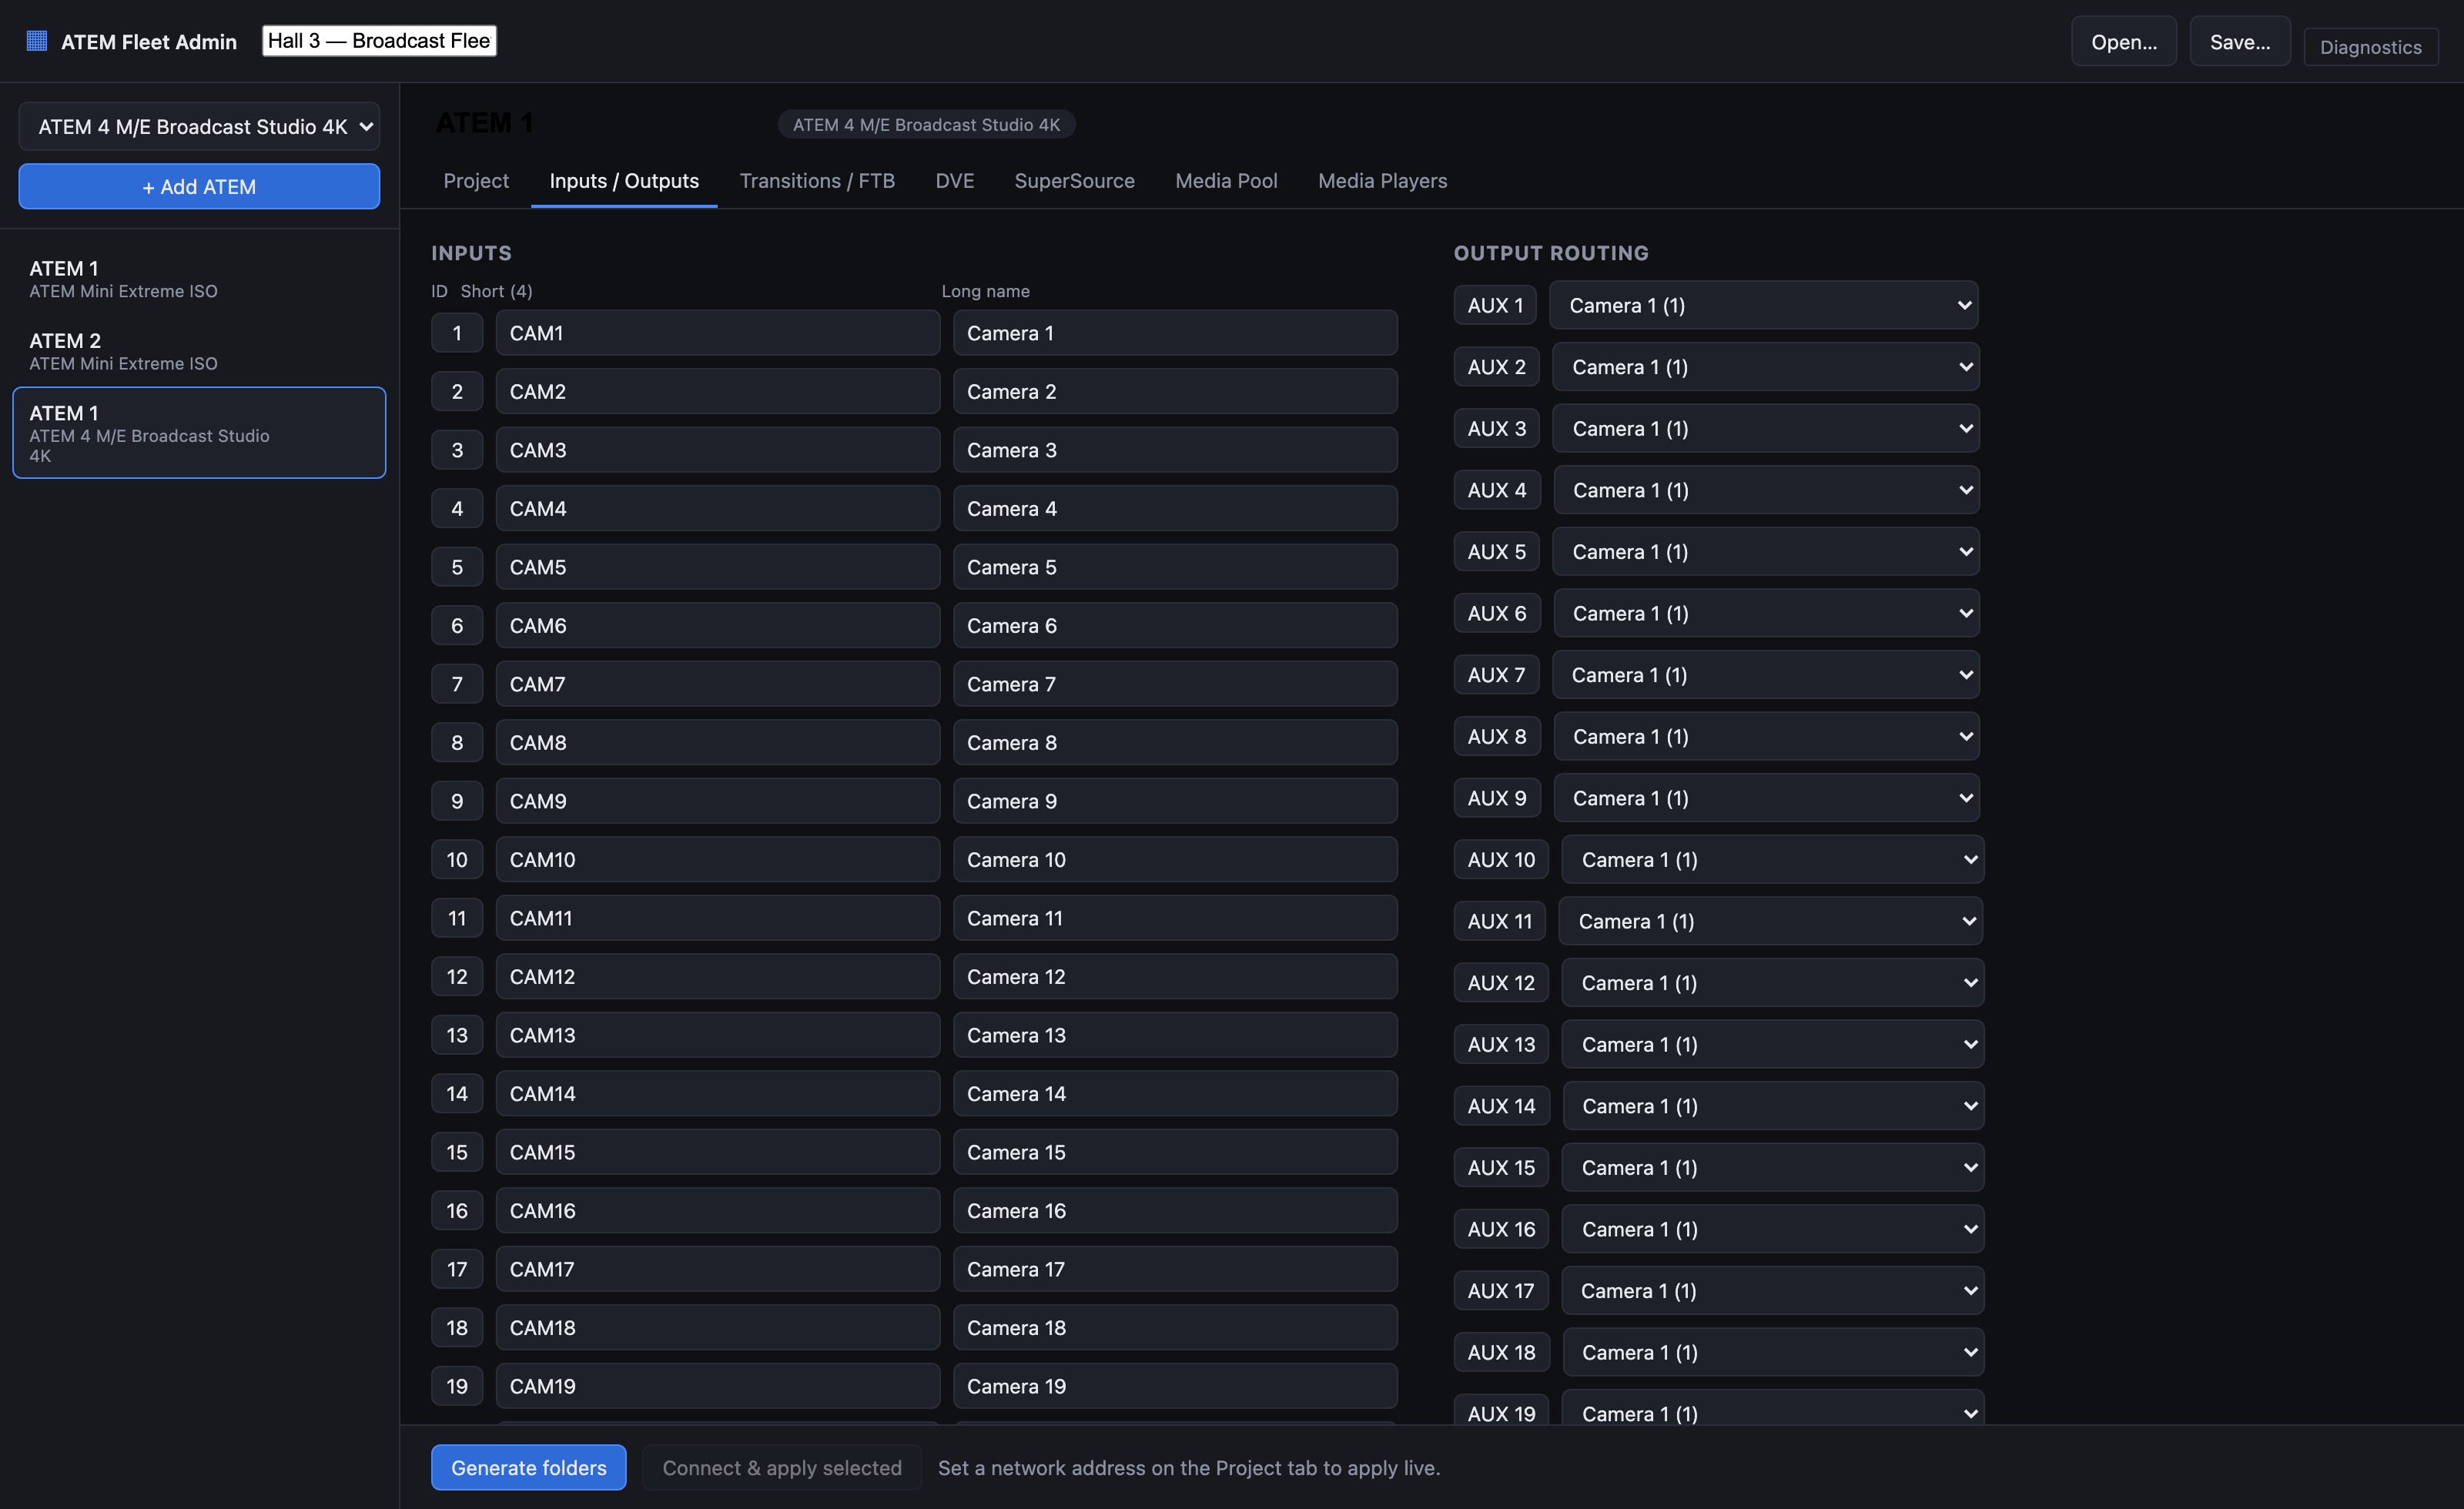The image size is (2464, 1509).
Task: Click the Camera 11 long name field
Action: pyautogui.click(x=1175, y=918)
